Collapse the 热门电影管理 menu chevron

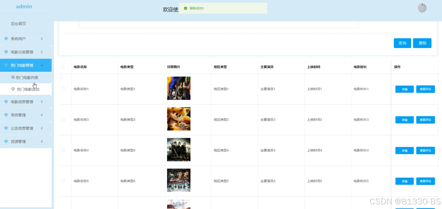pos(42,66)
